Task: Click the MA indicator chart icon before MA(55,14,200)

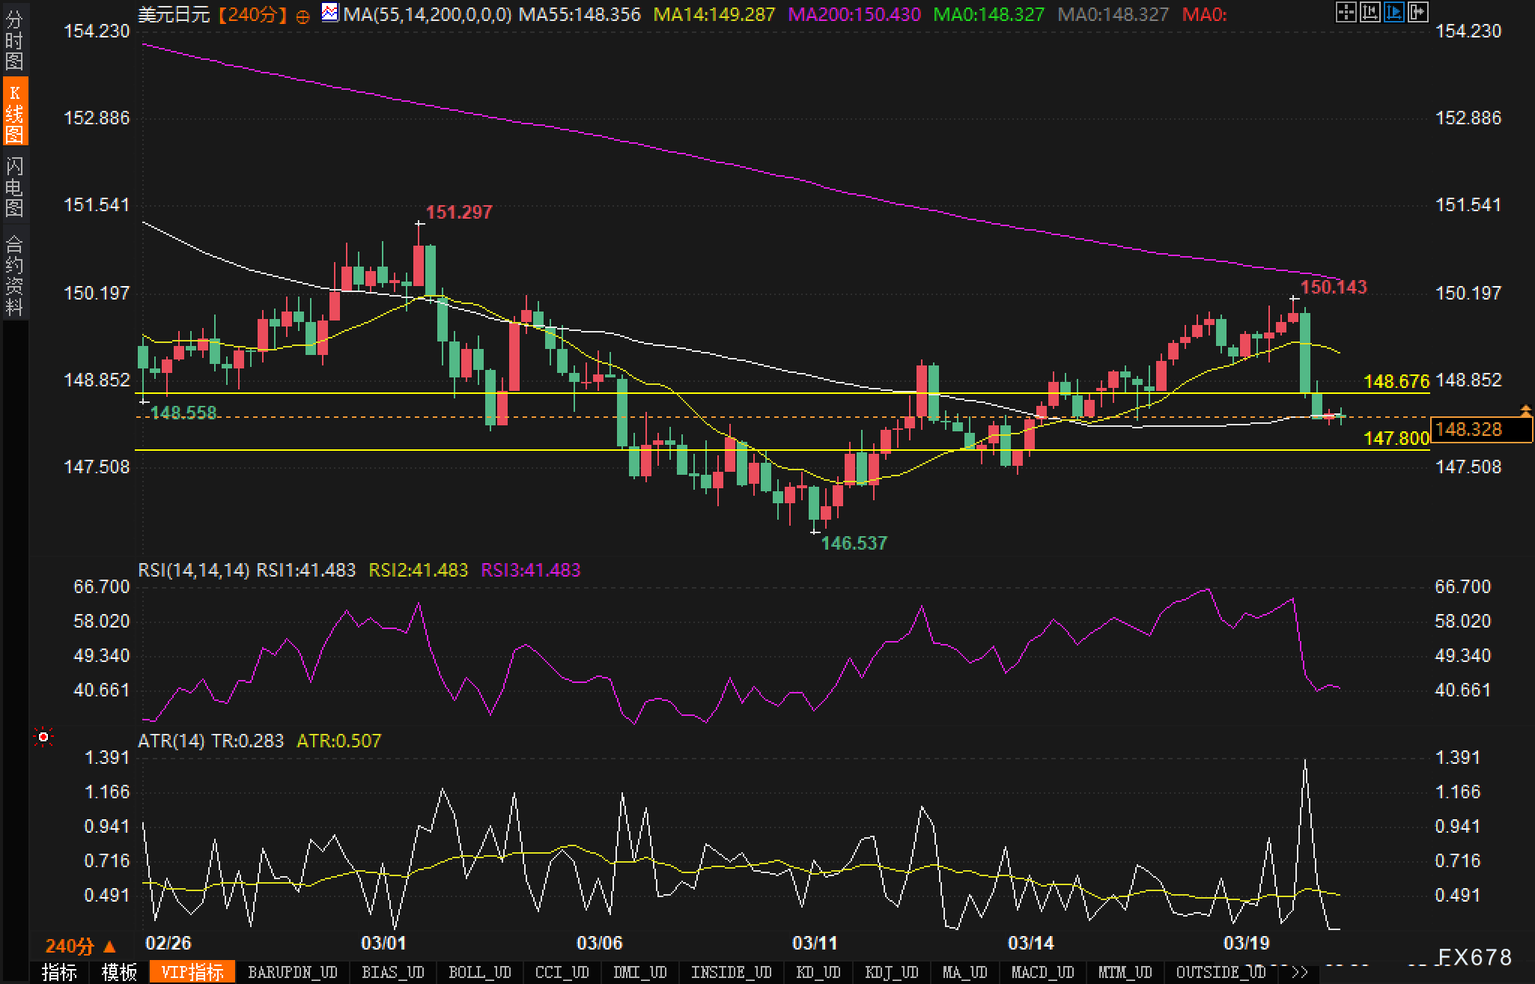Action: tap(329, 13)
